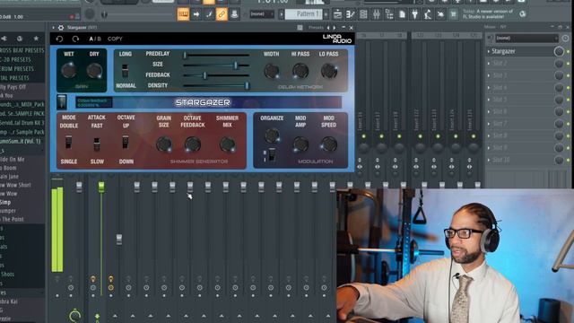This screenshot has width=574, height=323.
Task: Toggle the LONG / NORMAL switch
Action: (125, 71)
